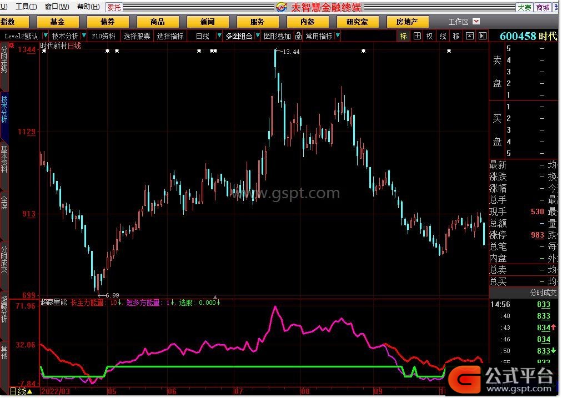Click the 长主力能量 indicator label
562x398 pixels.
87,303
